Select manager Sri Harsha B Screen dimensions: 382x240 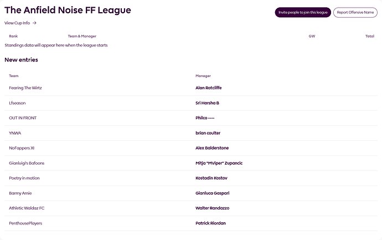(x=207, y=103)
